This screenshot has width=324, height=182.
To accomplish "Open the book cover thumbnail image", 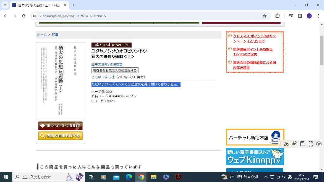I will (x=61, y=80).
